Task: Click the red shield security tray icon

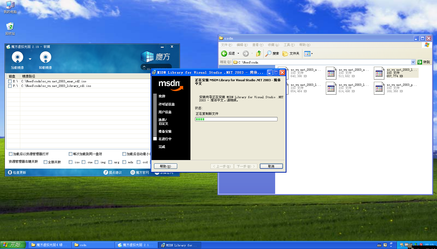Action: (421, 245)
